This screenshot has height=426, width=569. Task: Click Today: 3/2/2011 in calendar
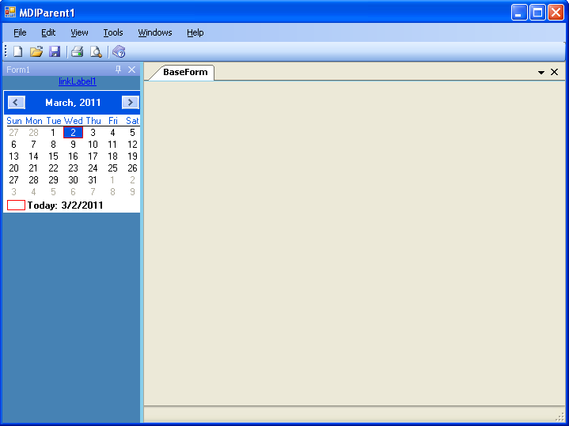[x=66, y=205]
